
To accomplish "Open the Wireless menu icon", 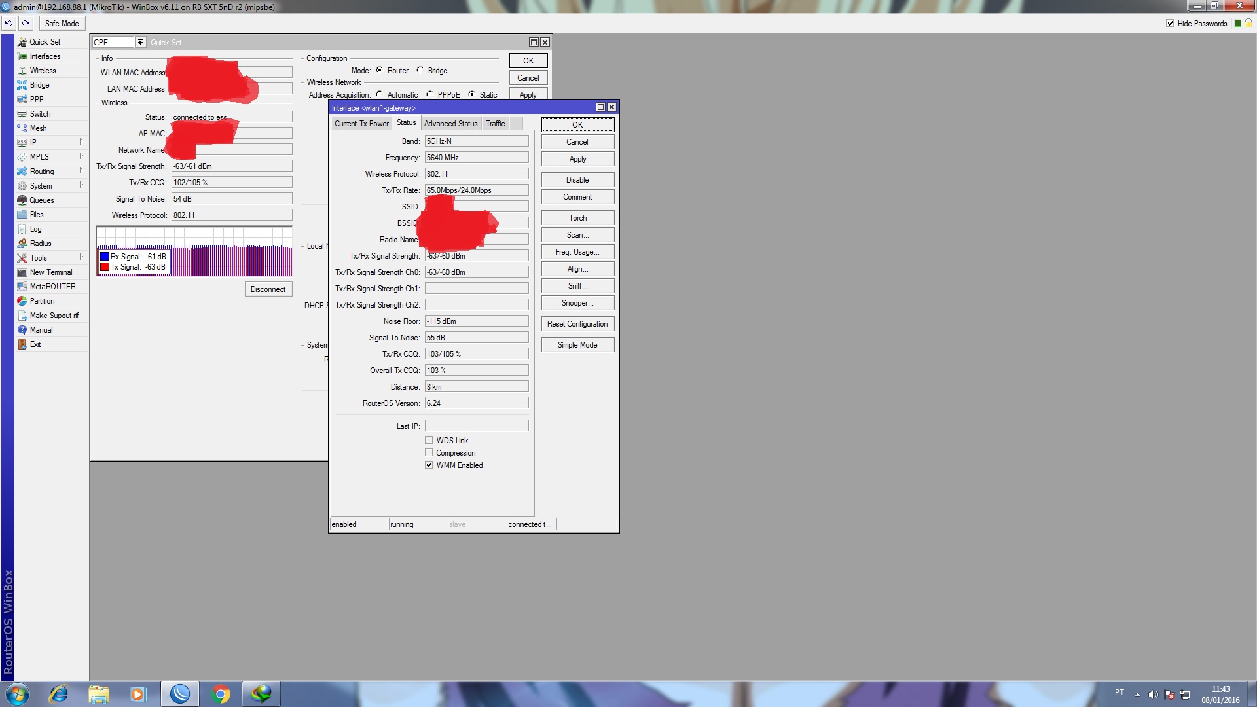I will pos(22,71).
